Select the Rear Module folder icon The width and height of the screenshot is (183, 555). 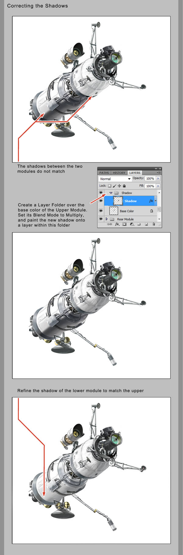112,219
